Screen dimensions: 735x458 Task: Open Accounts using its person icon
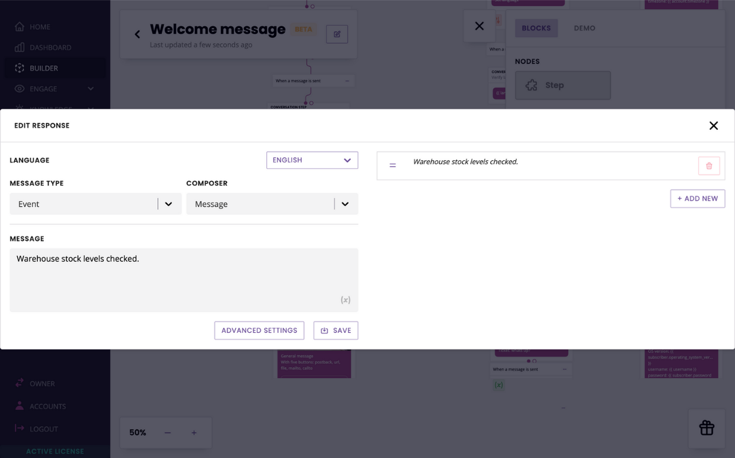click(20, 406)
